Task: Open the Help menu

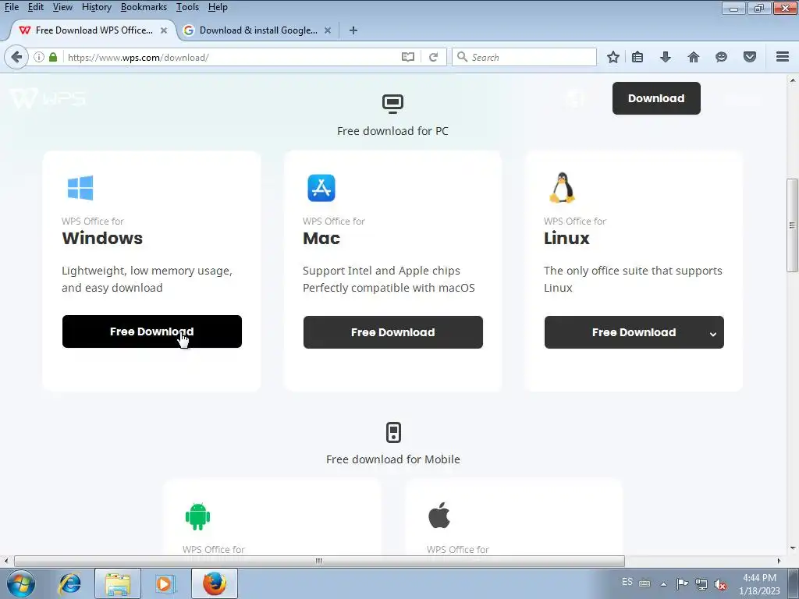Action: tap(218, 7)
